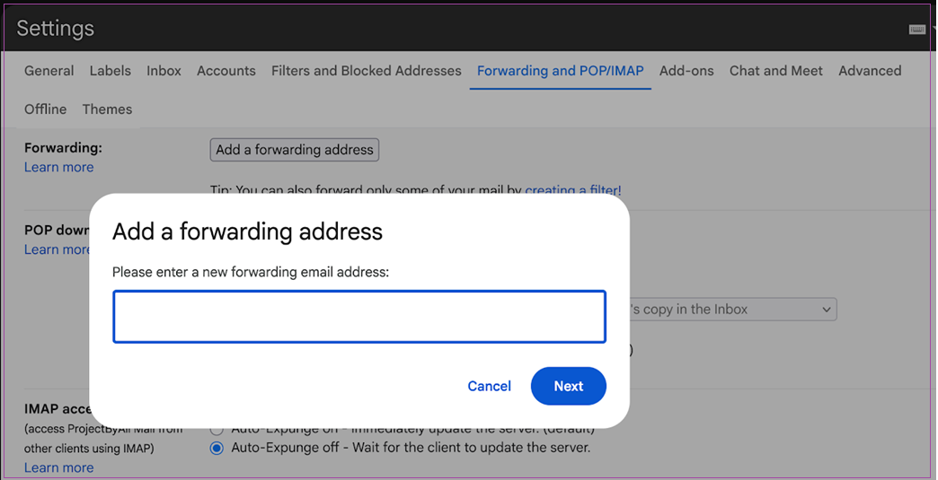Open input tools dropdown arrow beside keyboard
Screen dimensions: 938x480
pyautogui.click(x=934, y=29)
